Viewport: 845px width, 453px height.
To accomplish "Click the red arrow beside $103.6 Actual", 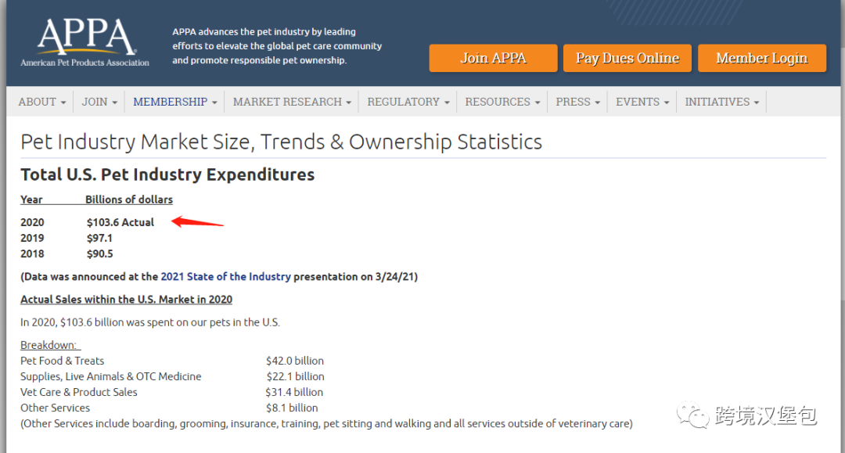I will (197, 222).
